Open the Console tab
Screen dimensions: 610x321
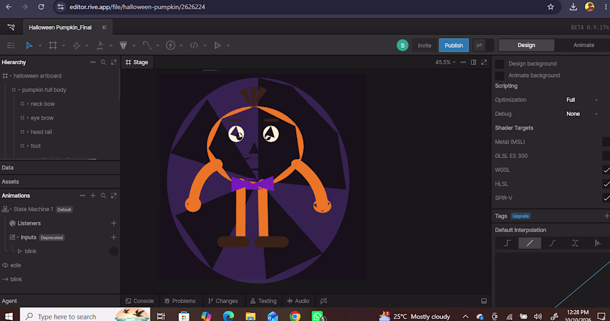click(140, 301)
